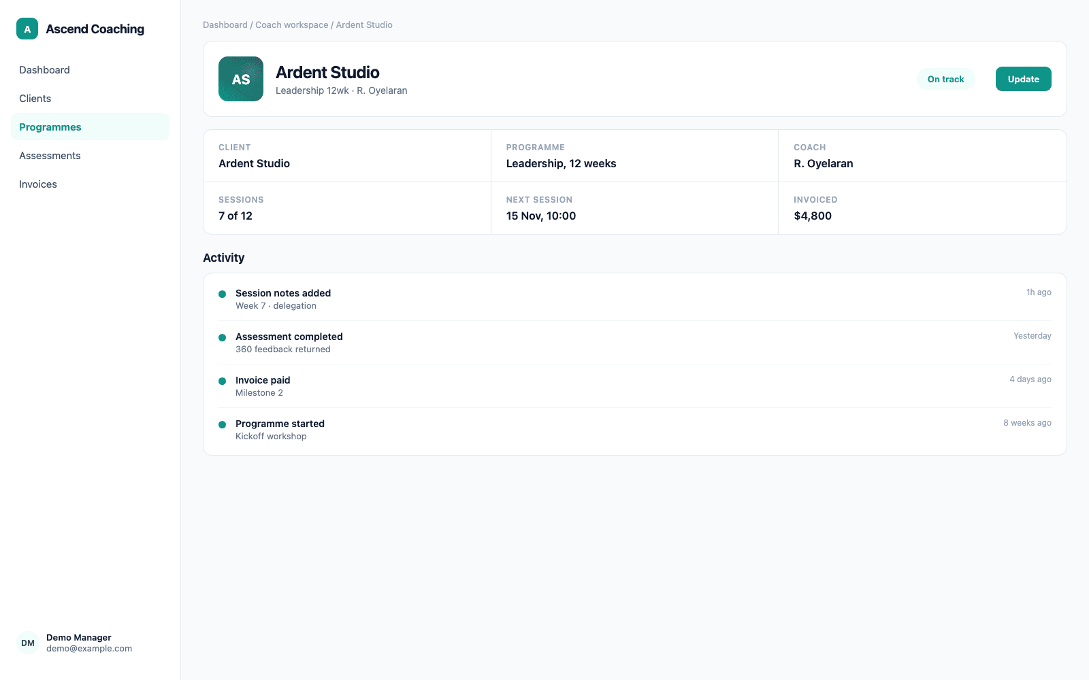1089x680 pixels.
Task: Click the Kickoff workshop detail
Action: point(271,437)
